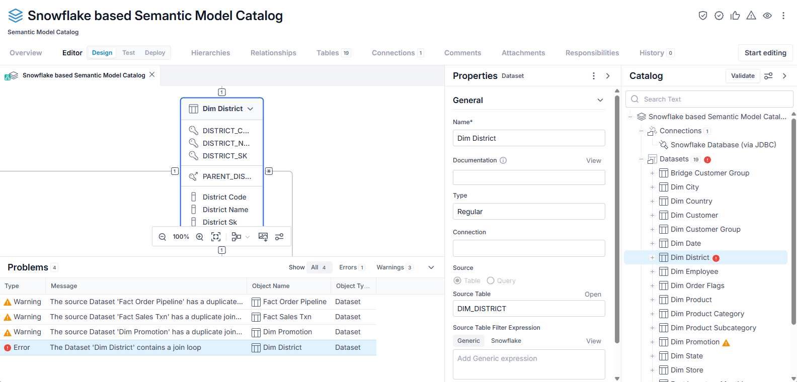Zoom out on the diagram canvas
The width and height of the screenshot is (797, 382).
coord(162,237)
